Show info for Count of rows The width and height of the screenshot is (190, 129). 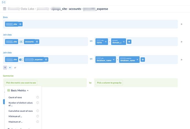(x=37, y=97)
